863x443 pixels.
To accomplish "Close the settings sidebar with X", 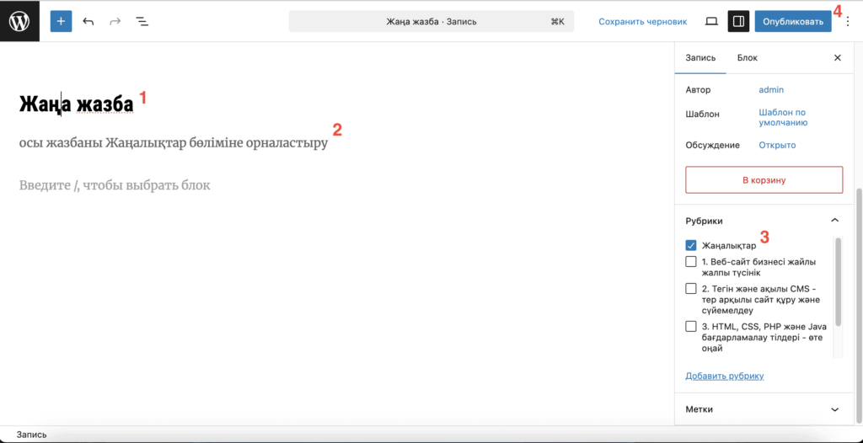I will [837, 58].
